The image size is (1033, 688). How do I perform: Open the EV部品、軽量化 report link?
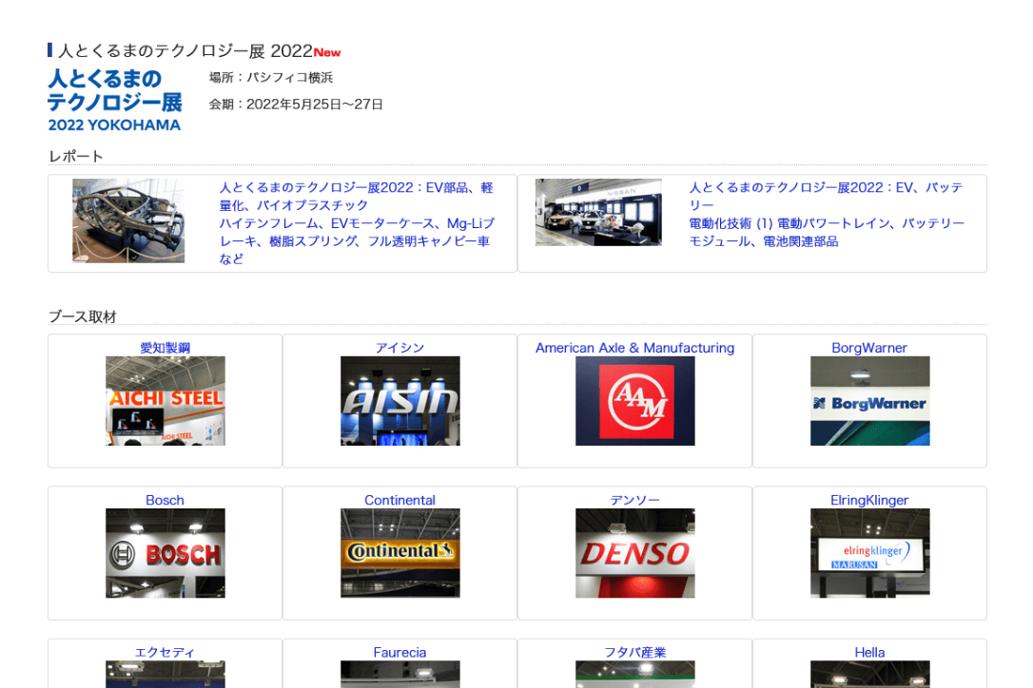[x=357, y=223]
